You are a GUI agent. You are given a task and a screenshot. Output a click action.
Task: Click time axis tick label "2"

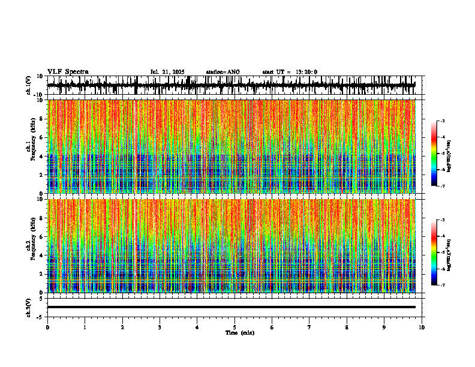point(122,327)
